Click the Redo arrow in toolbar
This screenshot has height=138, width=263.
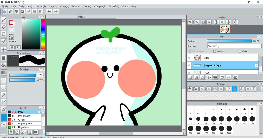pyautogui.click(x=56, y=11)
